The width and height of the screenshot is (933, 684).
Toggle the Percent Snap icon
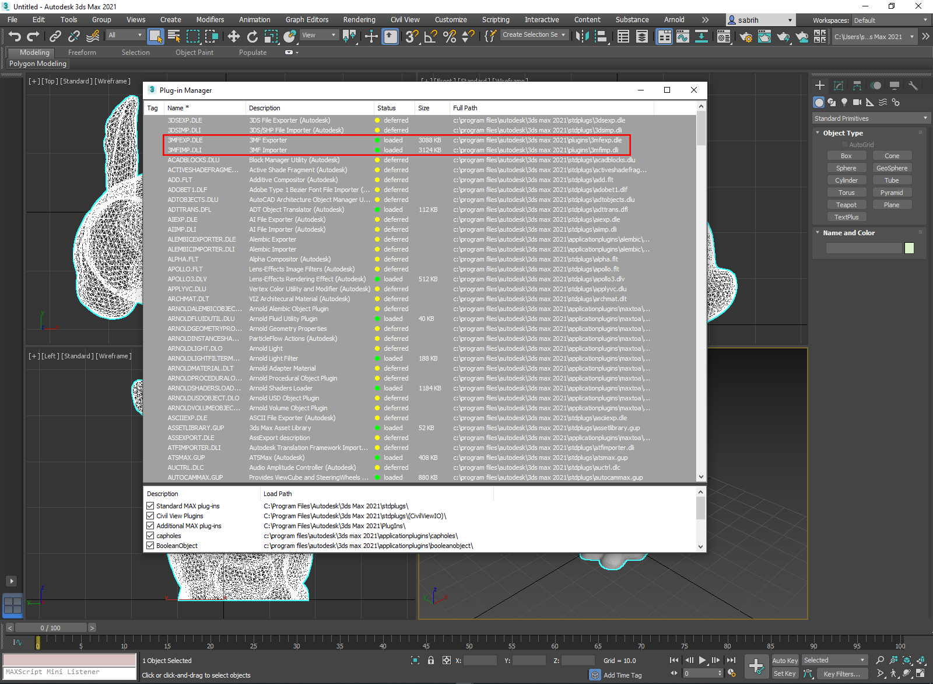tap(450, 37)
